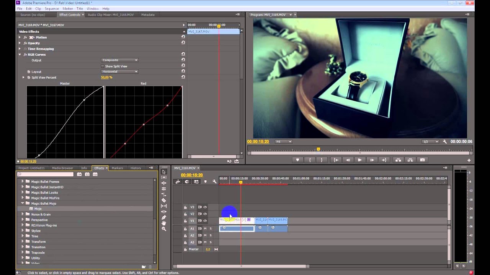This screenshot has height=275, width=490.
Task: Select the Mojo effect item
Action: tap(38, 209)
